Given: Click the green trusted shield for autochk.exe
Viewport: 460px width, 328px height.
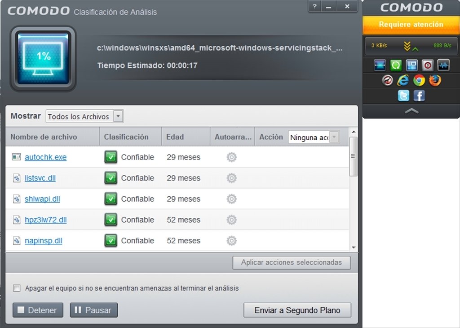Looking at the screenshot, I should 111,157.
